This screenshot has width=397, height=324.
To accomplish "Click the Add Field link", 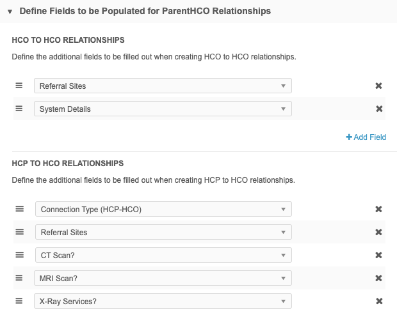I will [366, 137].
